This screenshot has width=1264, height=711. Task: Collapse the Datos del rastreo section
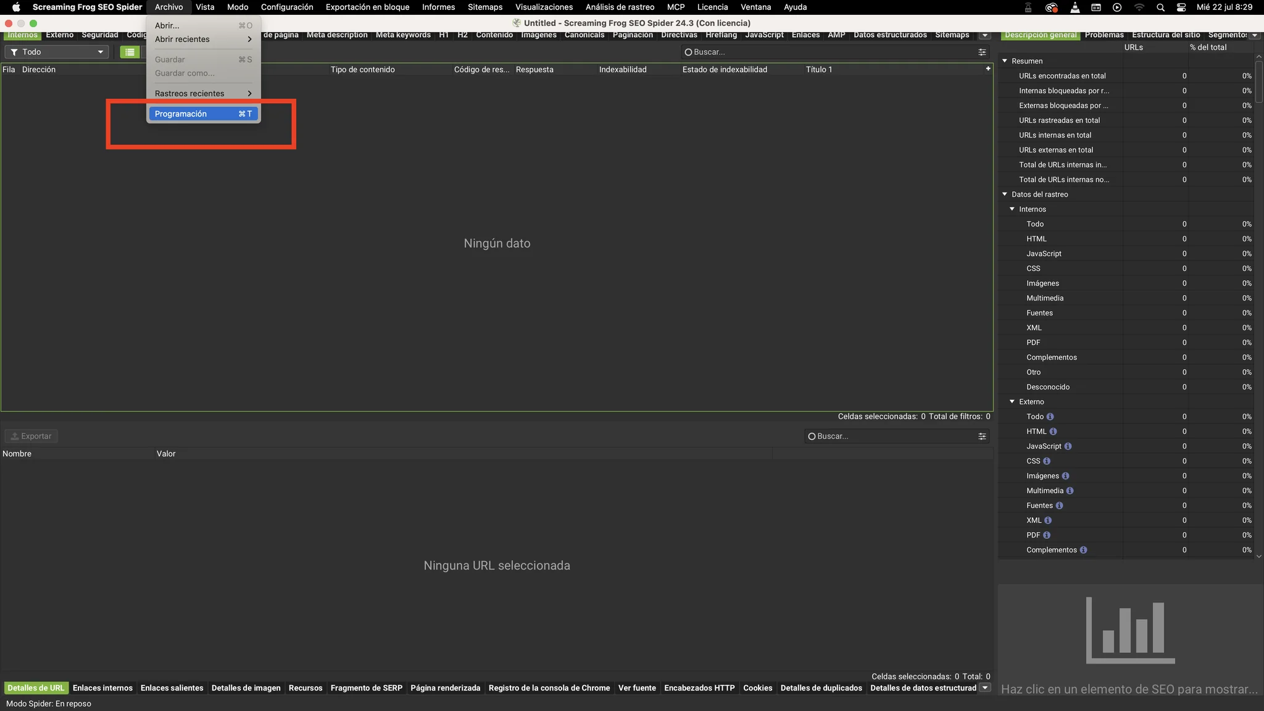1005,194
